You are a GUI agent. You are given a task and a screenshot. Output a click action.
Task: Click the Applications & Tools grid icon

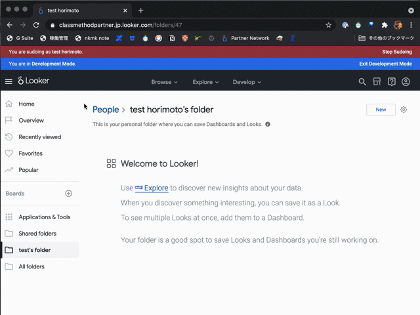[x=9, y=217]
